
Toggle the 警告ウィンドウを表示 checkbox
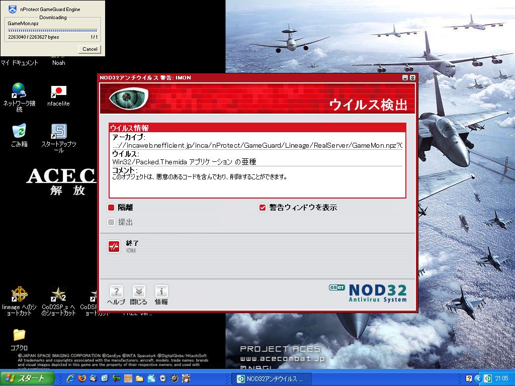click(262, 208)
